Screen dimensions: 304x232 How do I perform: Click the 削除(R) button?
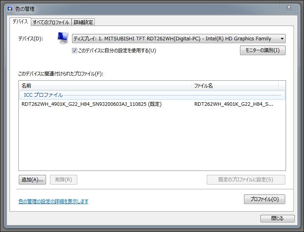pyautogui.click(x=64, y=180)
